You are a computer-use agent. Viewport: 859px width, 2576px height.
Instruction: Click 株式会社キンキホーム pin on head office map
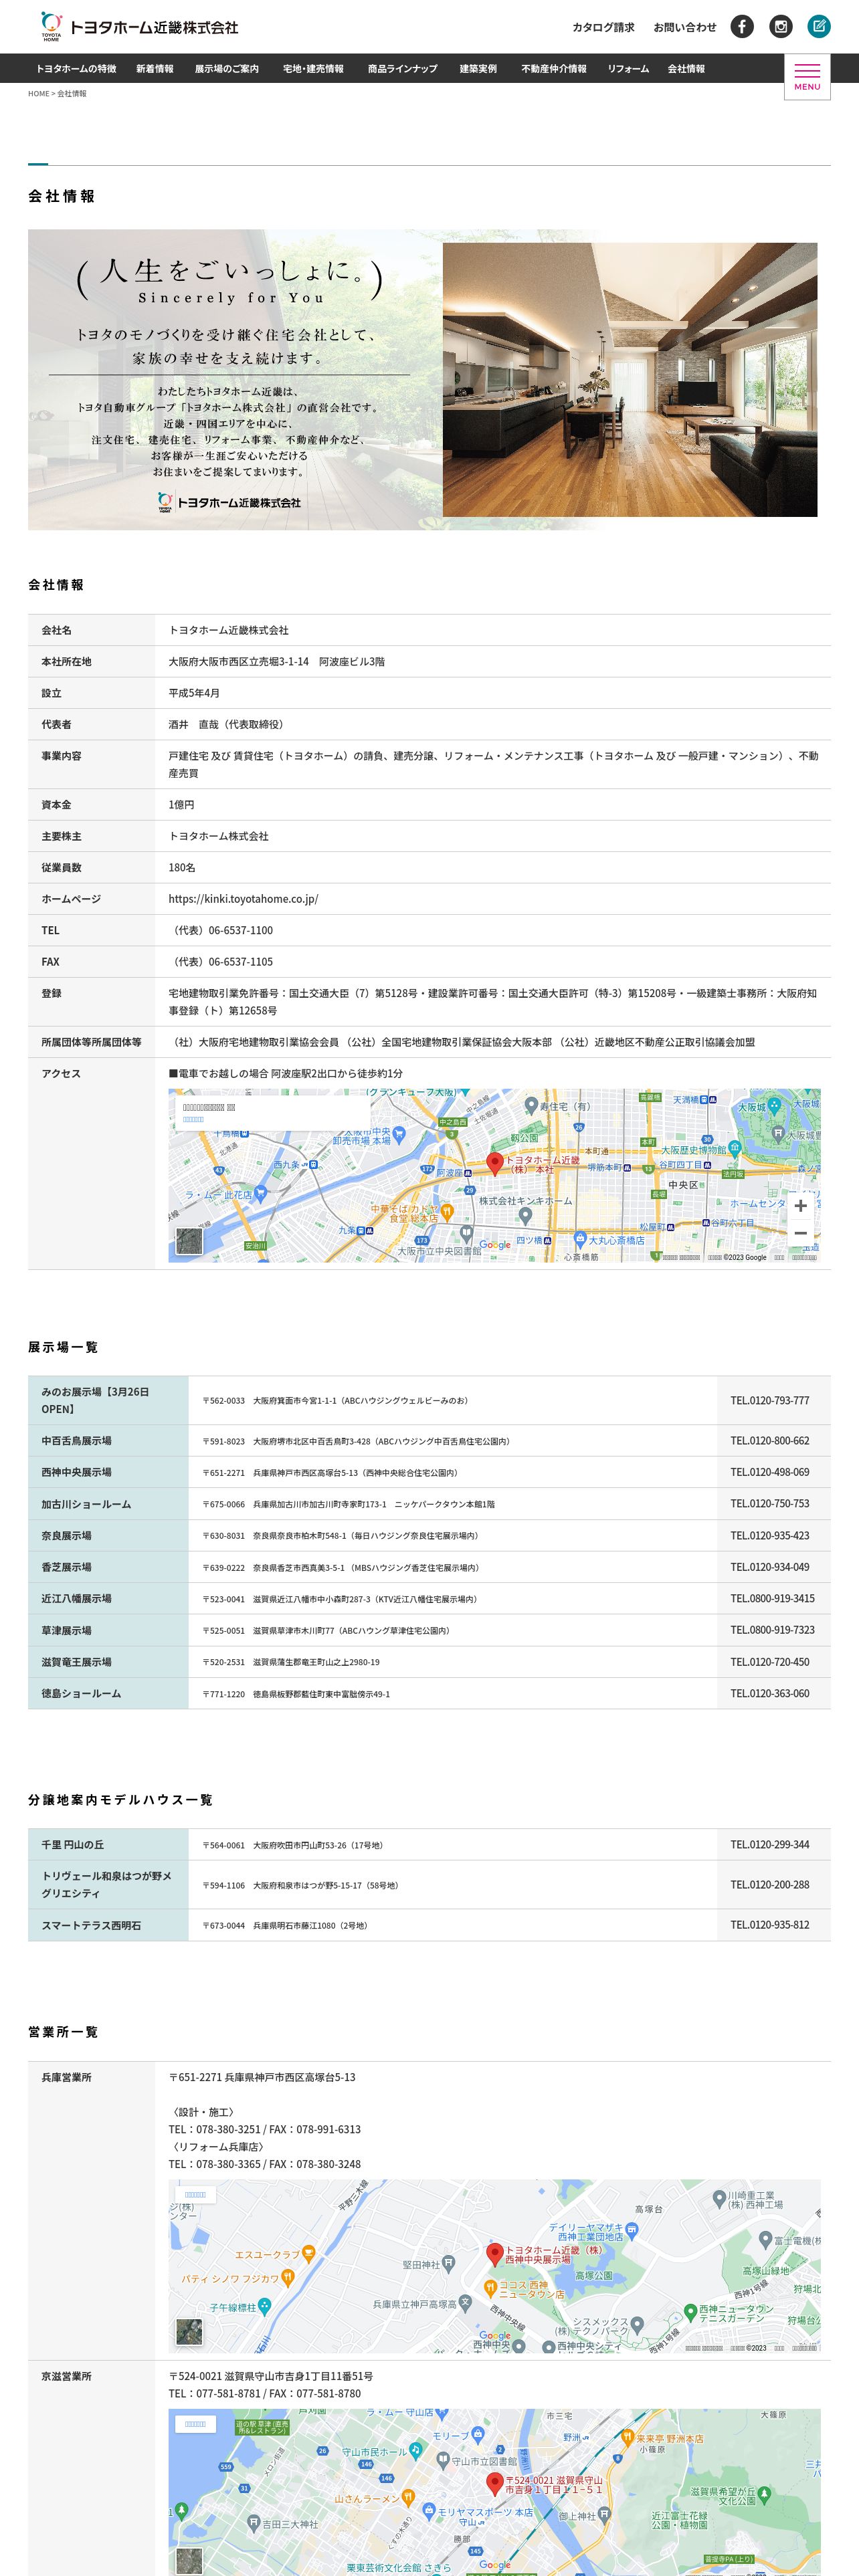click(525, 1216)
